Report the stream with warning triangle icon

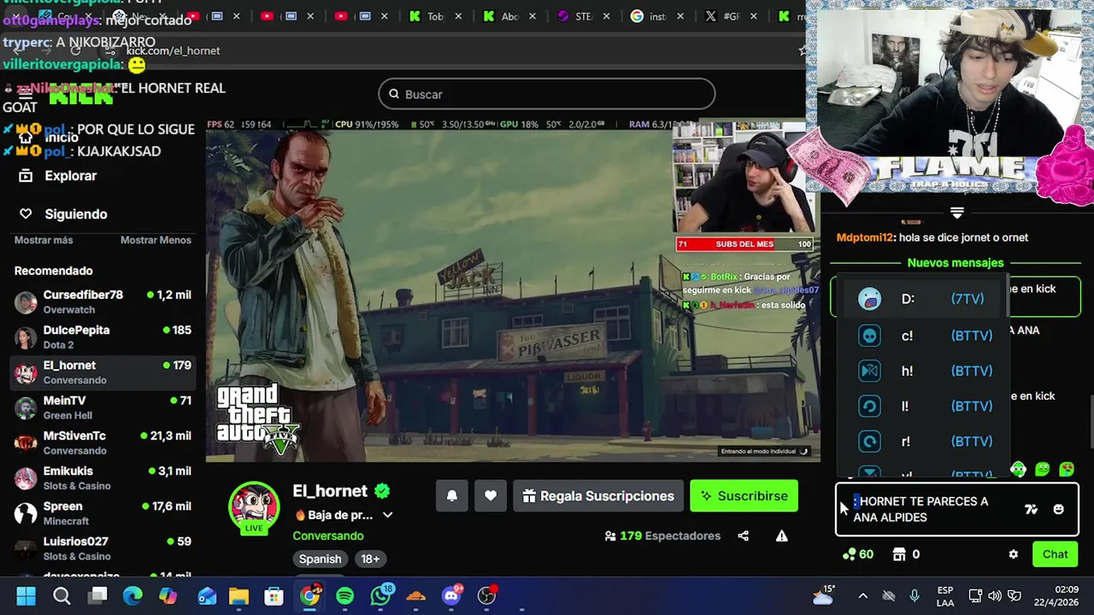tap(781, 536)
